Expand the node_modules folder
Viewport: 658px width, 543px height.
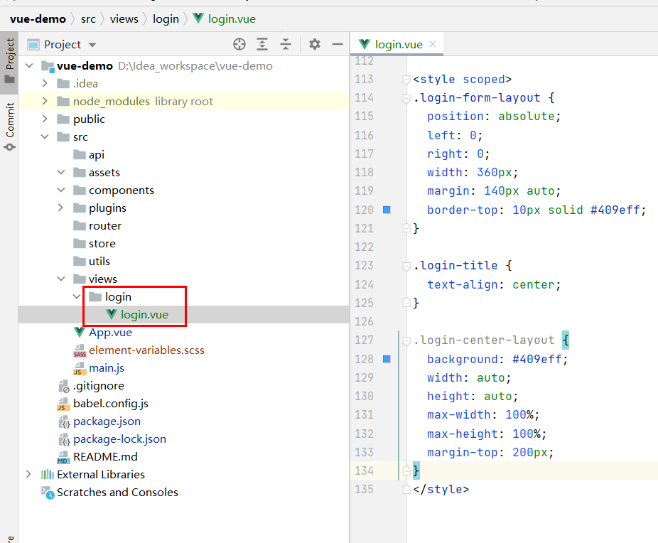coord(45,101)
